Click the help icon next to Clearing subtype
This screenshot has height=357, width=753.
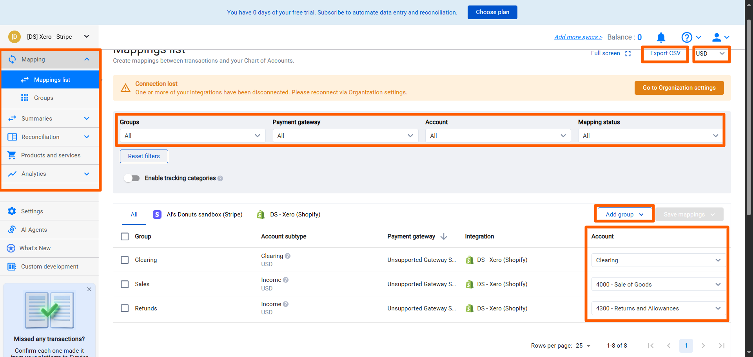(288, 256)
